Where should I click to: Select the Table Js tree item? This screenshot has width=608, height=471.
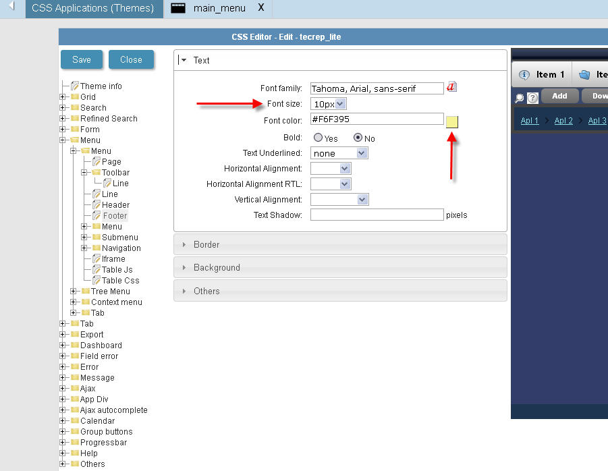click(117, 270)
